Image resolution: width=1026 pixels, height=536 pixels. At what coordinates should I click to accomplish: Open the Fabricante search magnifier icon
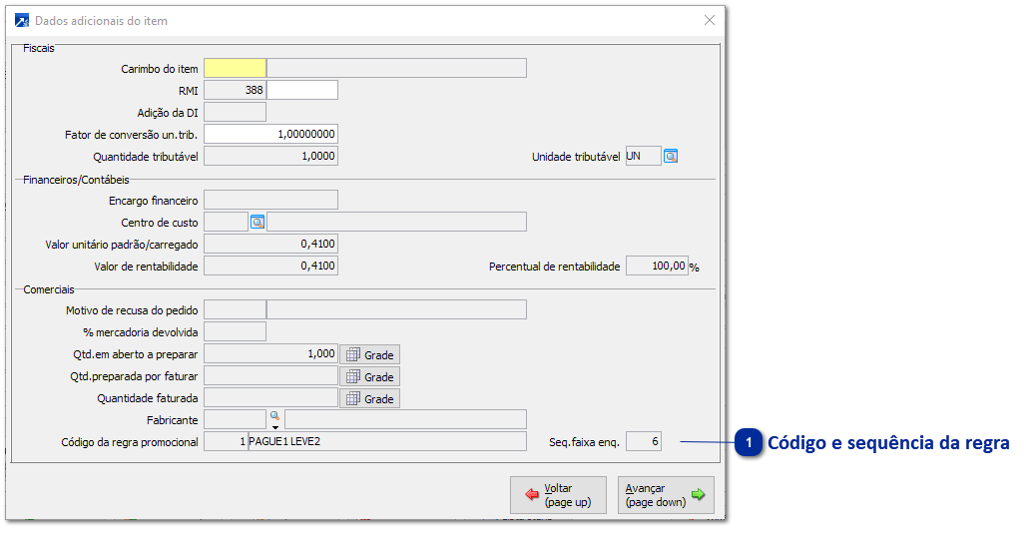click(274, 416)
